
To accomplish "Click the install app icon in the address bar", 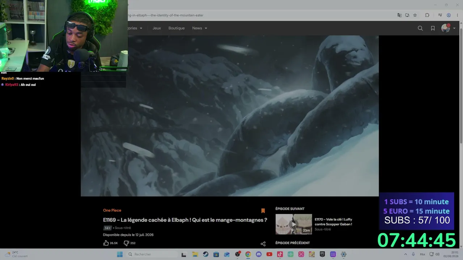I will [407, 15].
